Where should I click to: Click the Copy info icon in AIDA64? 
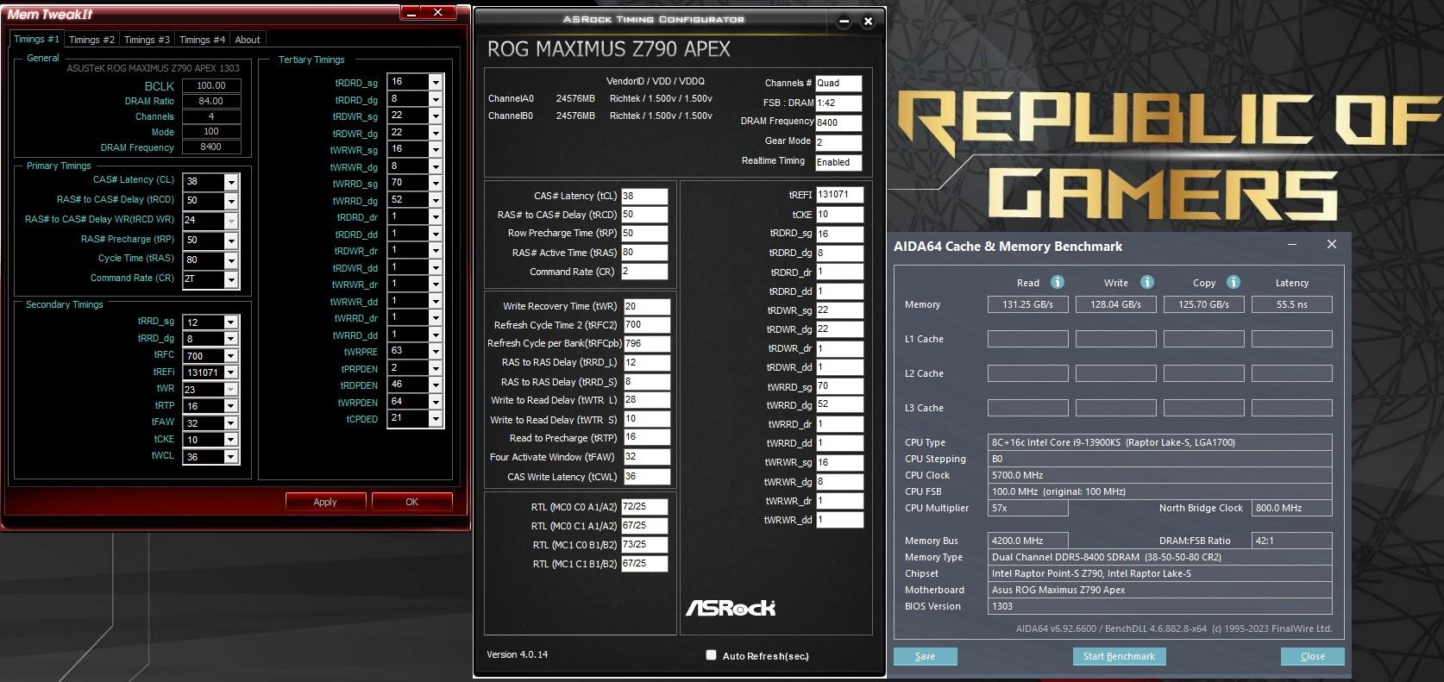1234,282
